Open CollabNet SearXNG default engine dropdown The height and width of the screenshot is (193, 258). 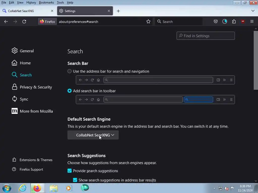[93, 135]
